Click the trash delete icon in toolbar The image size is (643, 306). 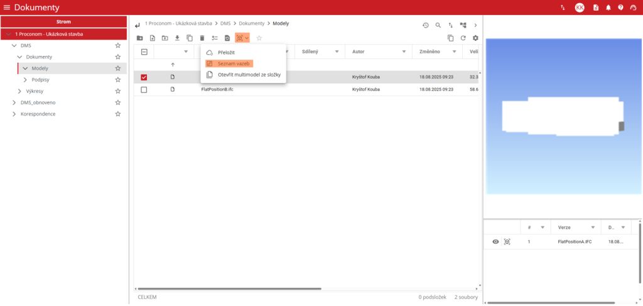pyautogui.click(x=202, y=38)
